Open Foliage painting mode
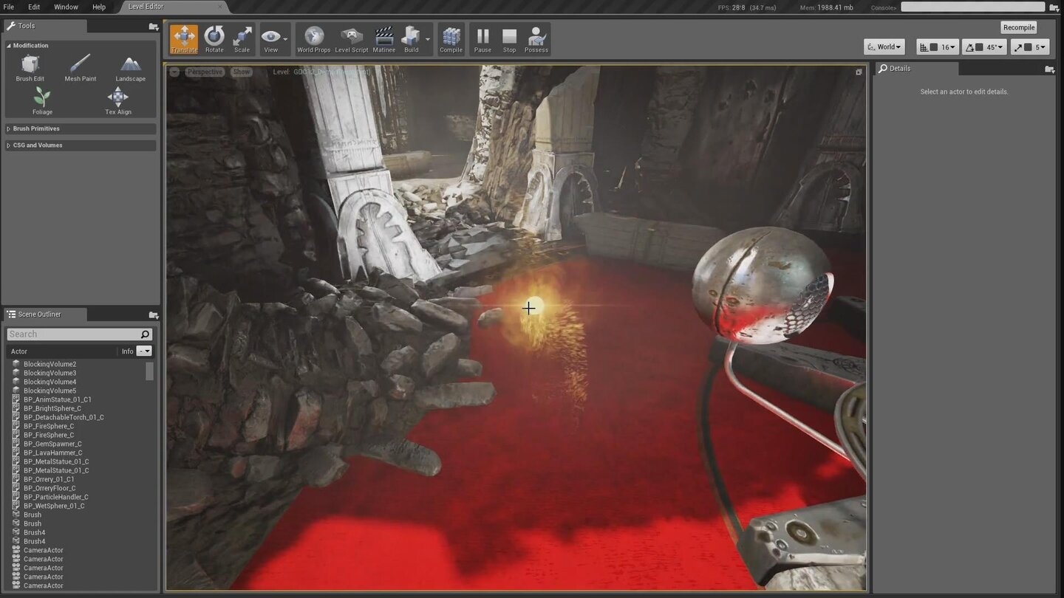This screenshot has width=1064, height=598. pos(42,99)
